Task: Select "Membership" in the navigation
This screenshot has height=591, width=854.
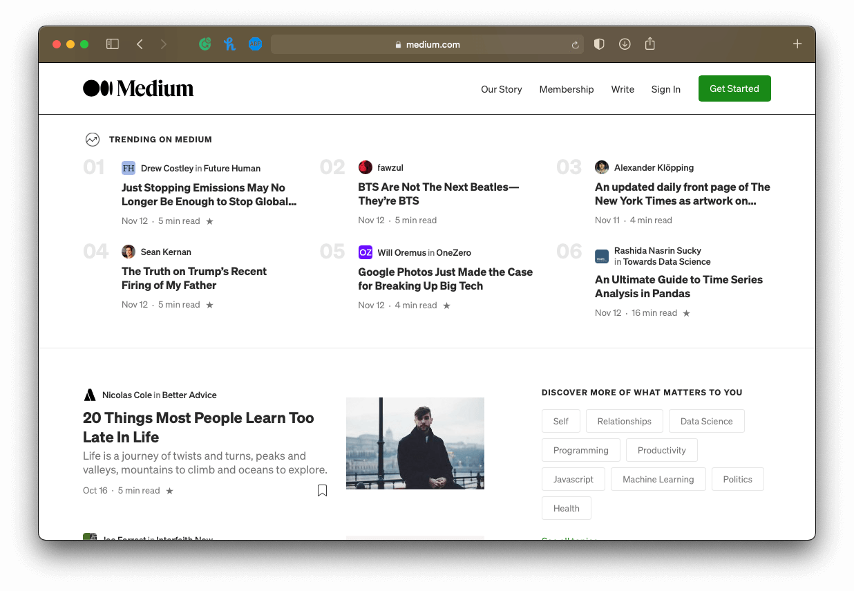Action: coord(567,89)
